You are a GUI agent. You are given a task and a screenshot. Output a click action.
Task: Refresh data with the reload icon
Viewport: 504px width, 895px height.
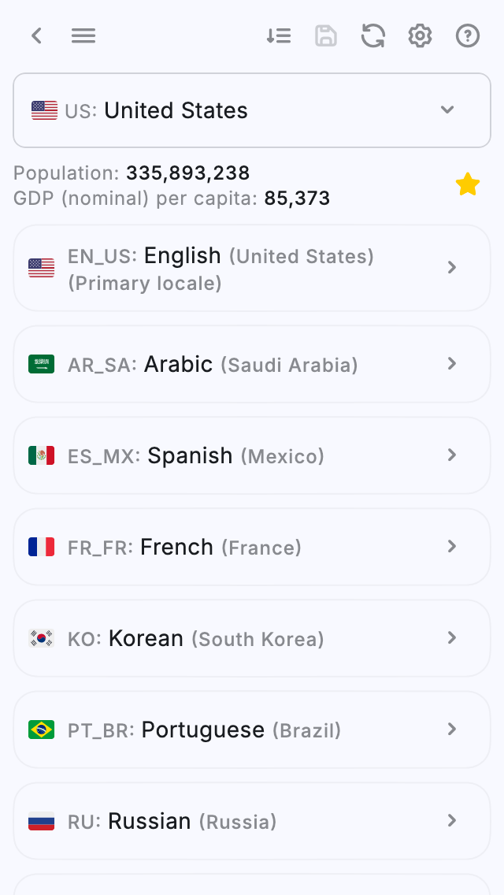(x=373, y=35)
